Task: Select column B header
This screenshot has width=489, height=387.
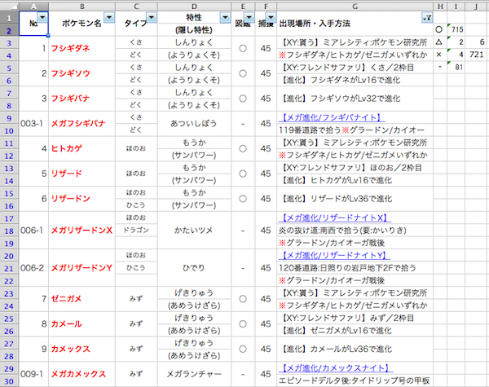Action: pos(82,7)
